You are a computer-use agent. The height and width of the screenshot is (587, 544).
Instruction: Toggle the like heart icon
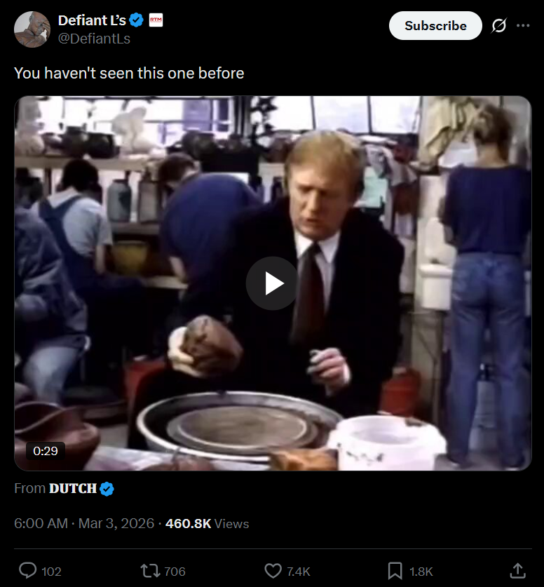pos(273,571)
